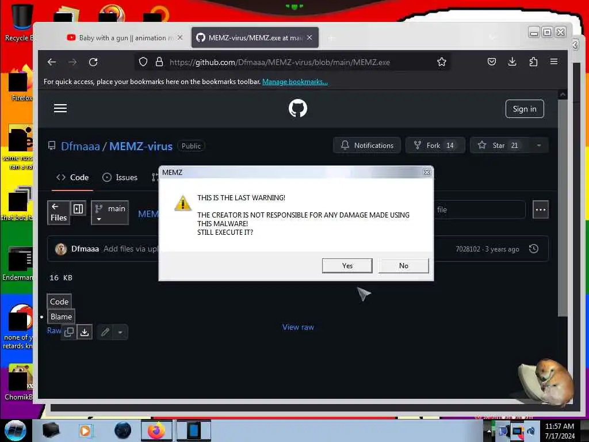Open commit 7028102 link
The width and height of the screenshot is (589, 442).
click(x=468, y=249)
